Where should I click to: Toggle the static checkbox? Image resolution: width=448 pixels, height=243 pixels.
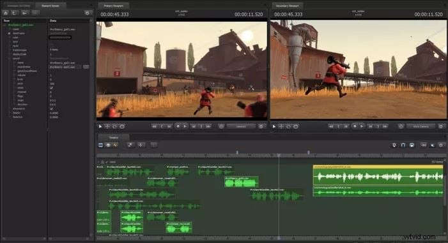point(51,88)
